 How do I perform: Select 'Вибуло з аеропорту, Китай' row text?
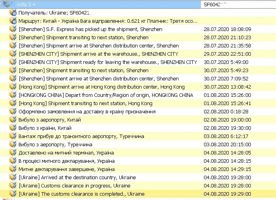pyautogui.click(x=50, y=120)
